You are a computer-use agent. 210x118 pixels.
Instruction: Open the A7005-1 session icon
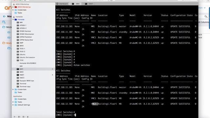coord(18,25)
